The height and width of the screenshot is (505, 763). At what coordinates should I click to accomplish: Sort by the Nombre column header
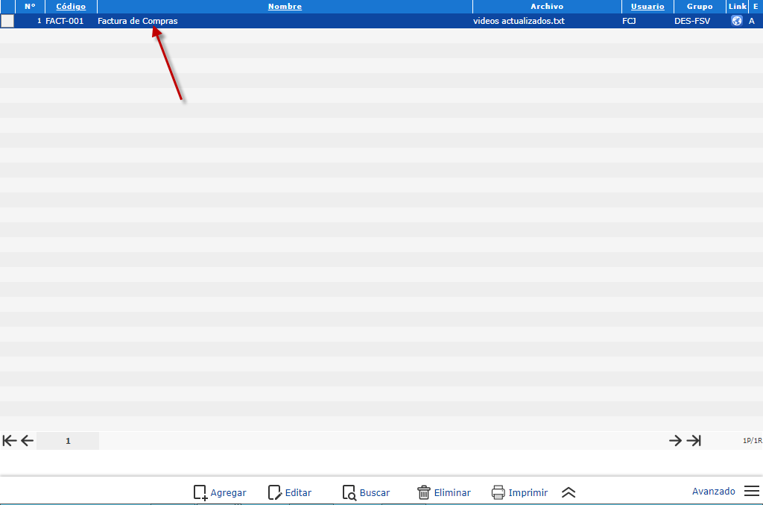click(x=285, y=6)
